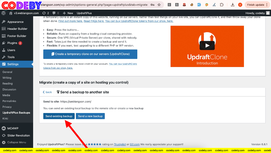Image resolution: width=271 pixels, height=153 pixels.
Task: Click buy UpdraftClone tokens link at top
Action: point(139,21)
